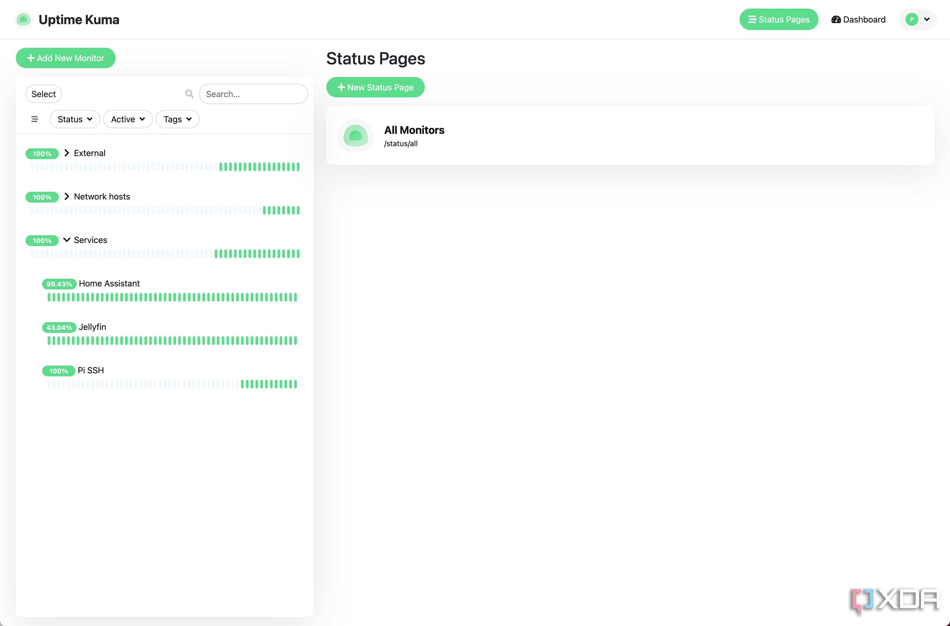Click the Home Assistant heartbeat bar
Viewport: 950px width, 626px height.
pos(172,297)
